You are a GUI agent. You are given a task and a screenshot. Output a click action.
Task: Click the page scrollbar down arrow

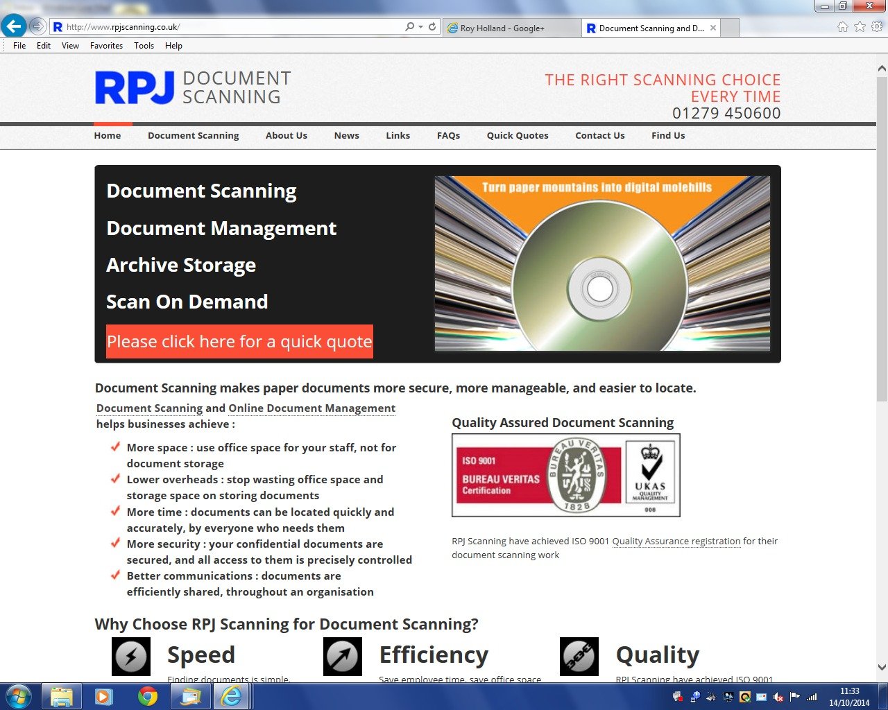tap(882, 668)
